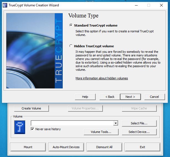170x157 pixels.
Task: Open Volume Tools menu button
Action: [101, 132]
